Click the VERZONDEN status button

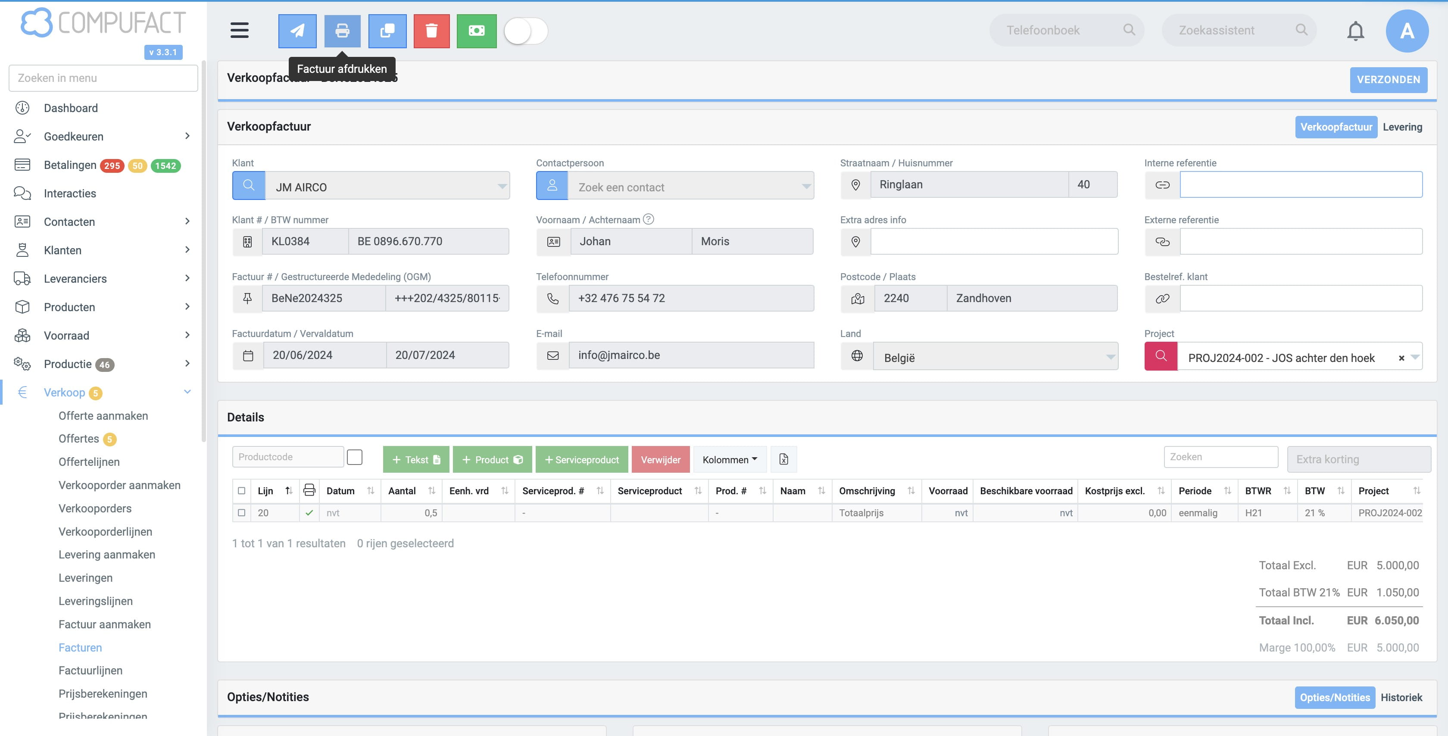pyautogui.click(x=1389, y=80)
